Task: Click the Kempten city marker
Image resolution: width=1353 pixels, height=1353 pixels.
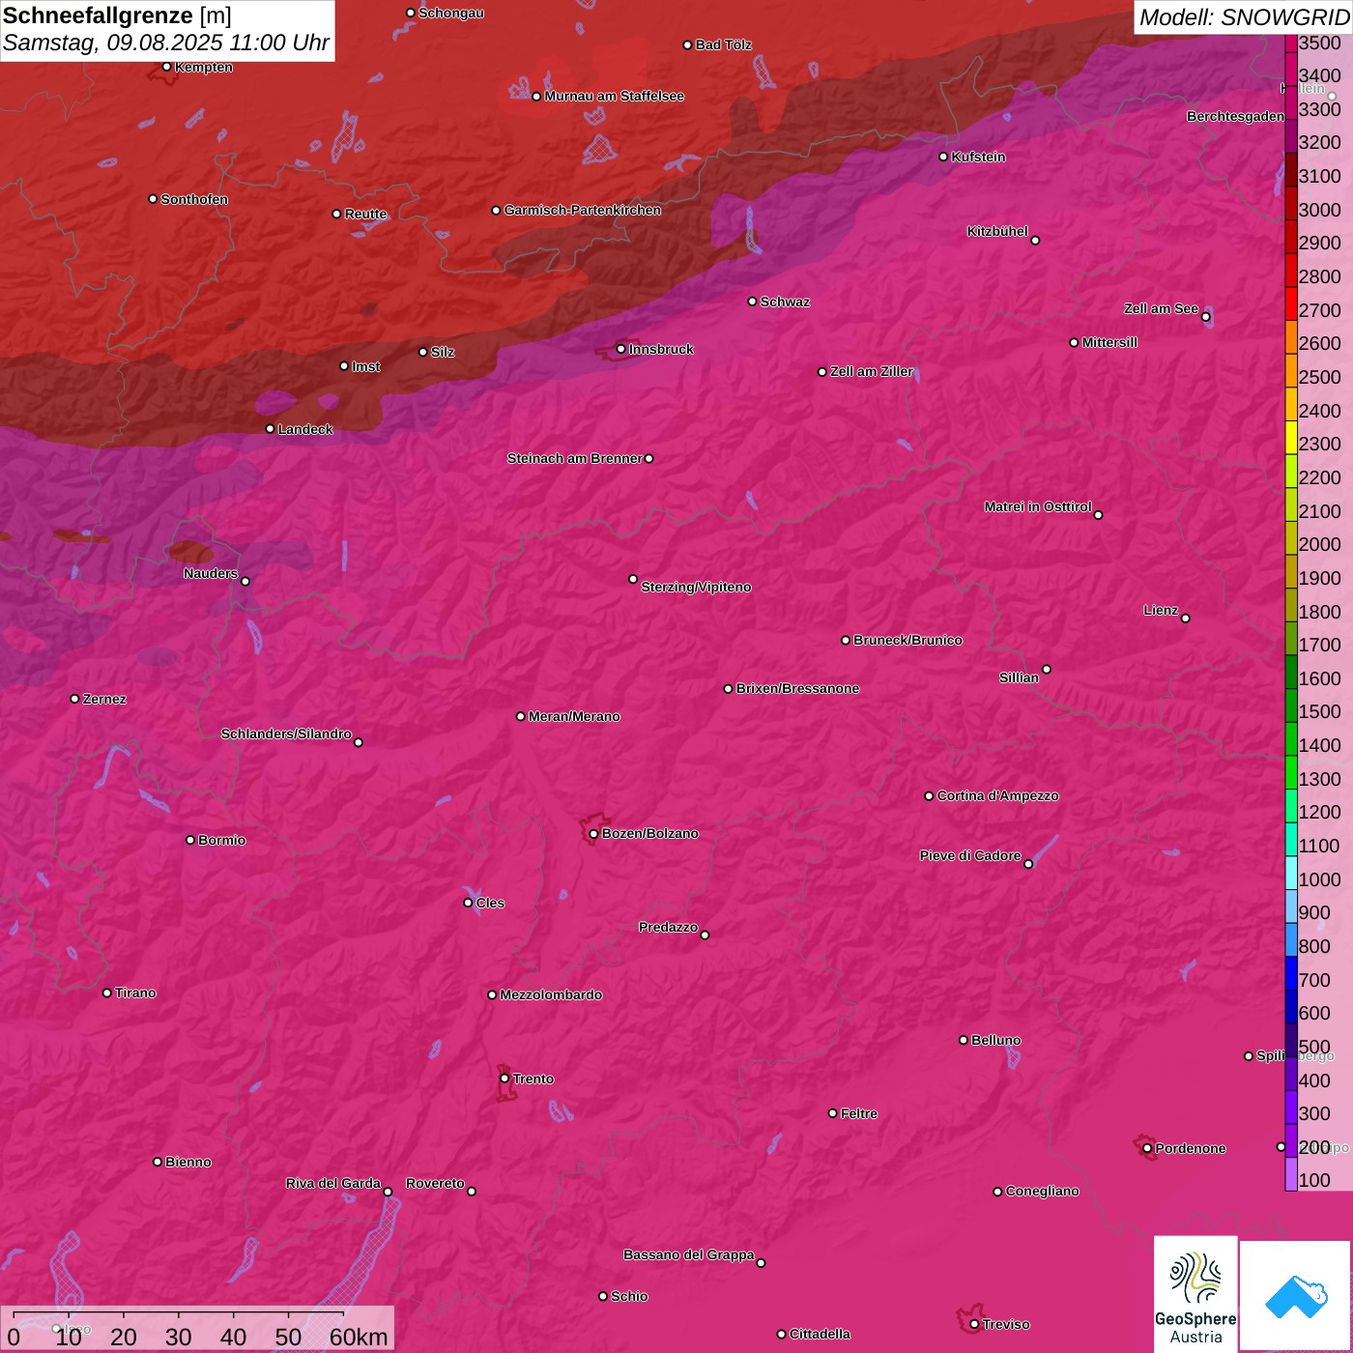Action: [x=166, y=67]
